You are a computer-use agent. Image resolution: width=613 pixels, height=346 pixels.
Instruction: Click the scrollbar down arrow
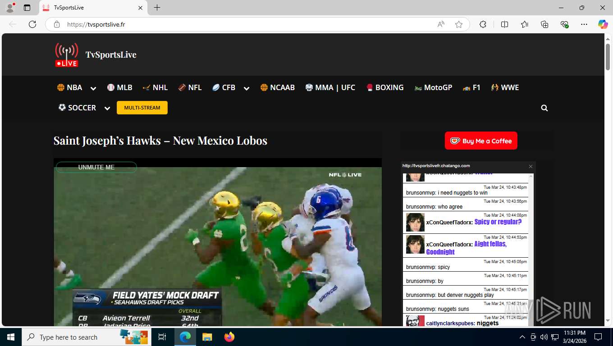tap(608, 322)
